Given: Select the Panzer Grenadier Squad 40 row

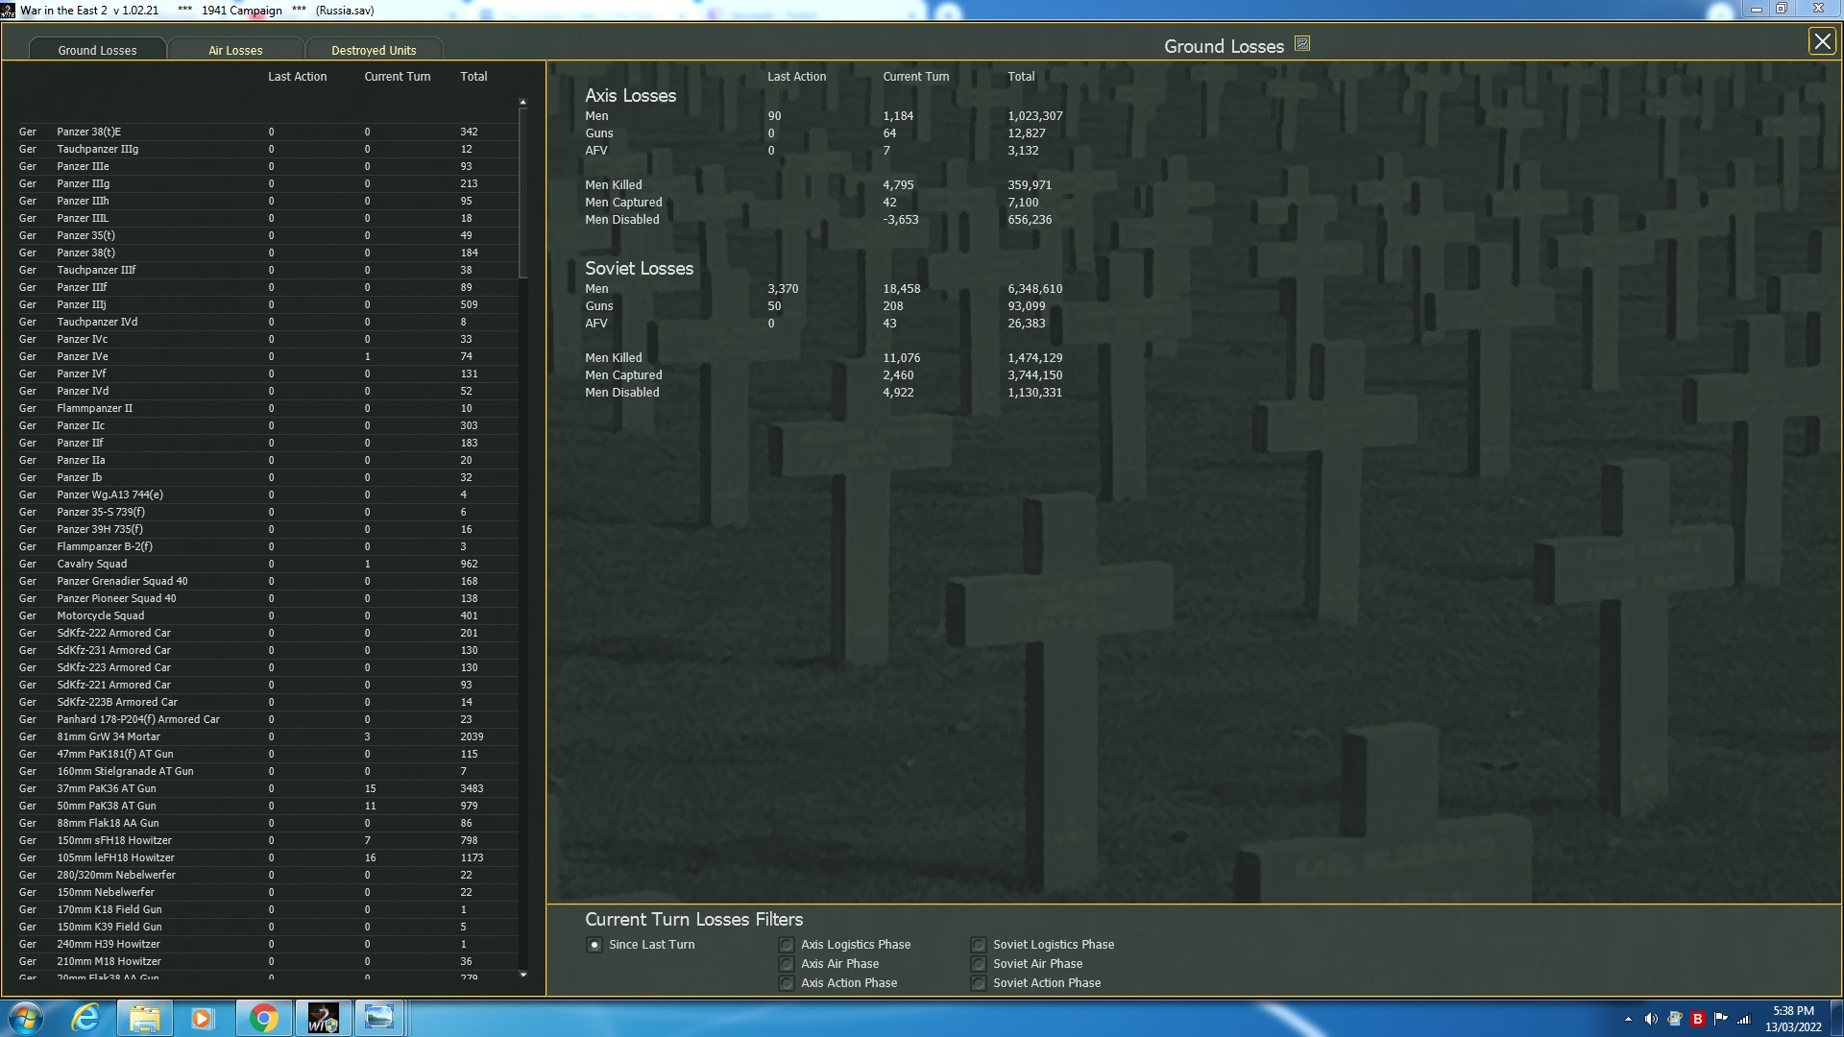Looking at the screenshot, I should (267, 581).
